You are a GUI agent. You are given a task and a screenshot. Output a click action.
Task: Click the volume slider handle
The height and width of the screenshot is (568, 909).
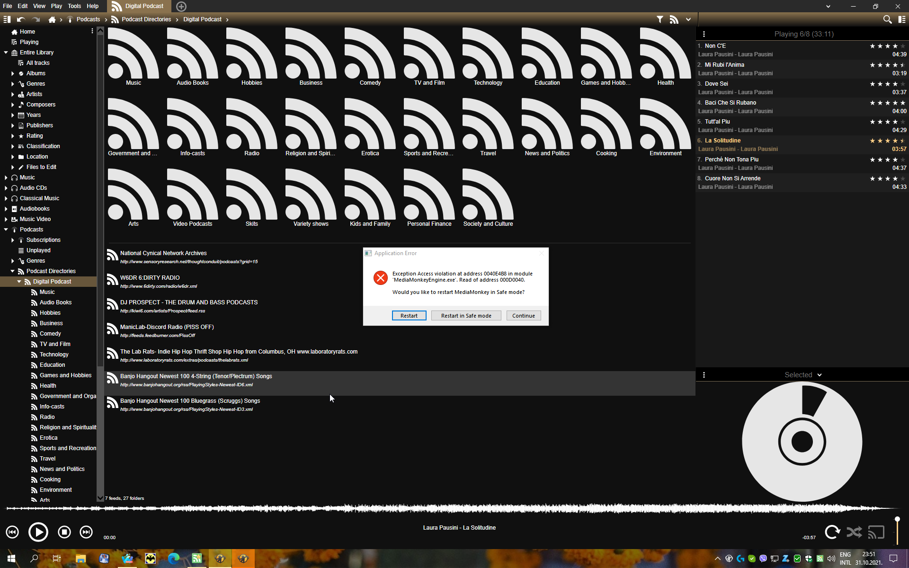tap(897, 519)
